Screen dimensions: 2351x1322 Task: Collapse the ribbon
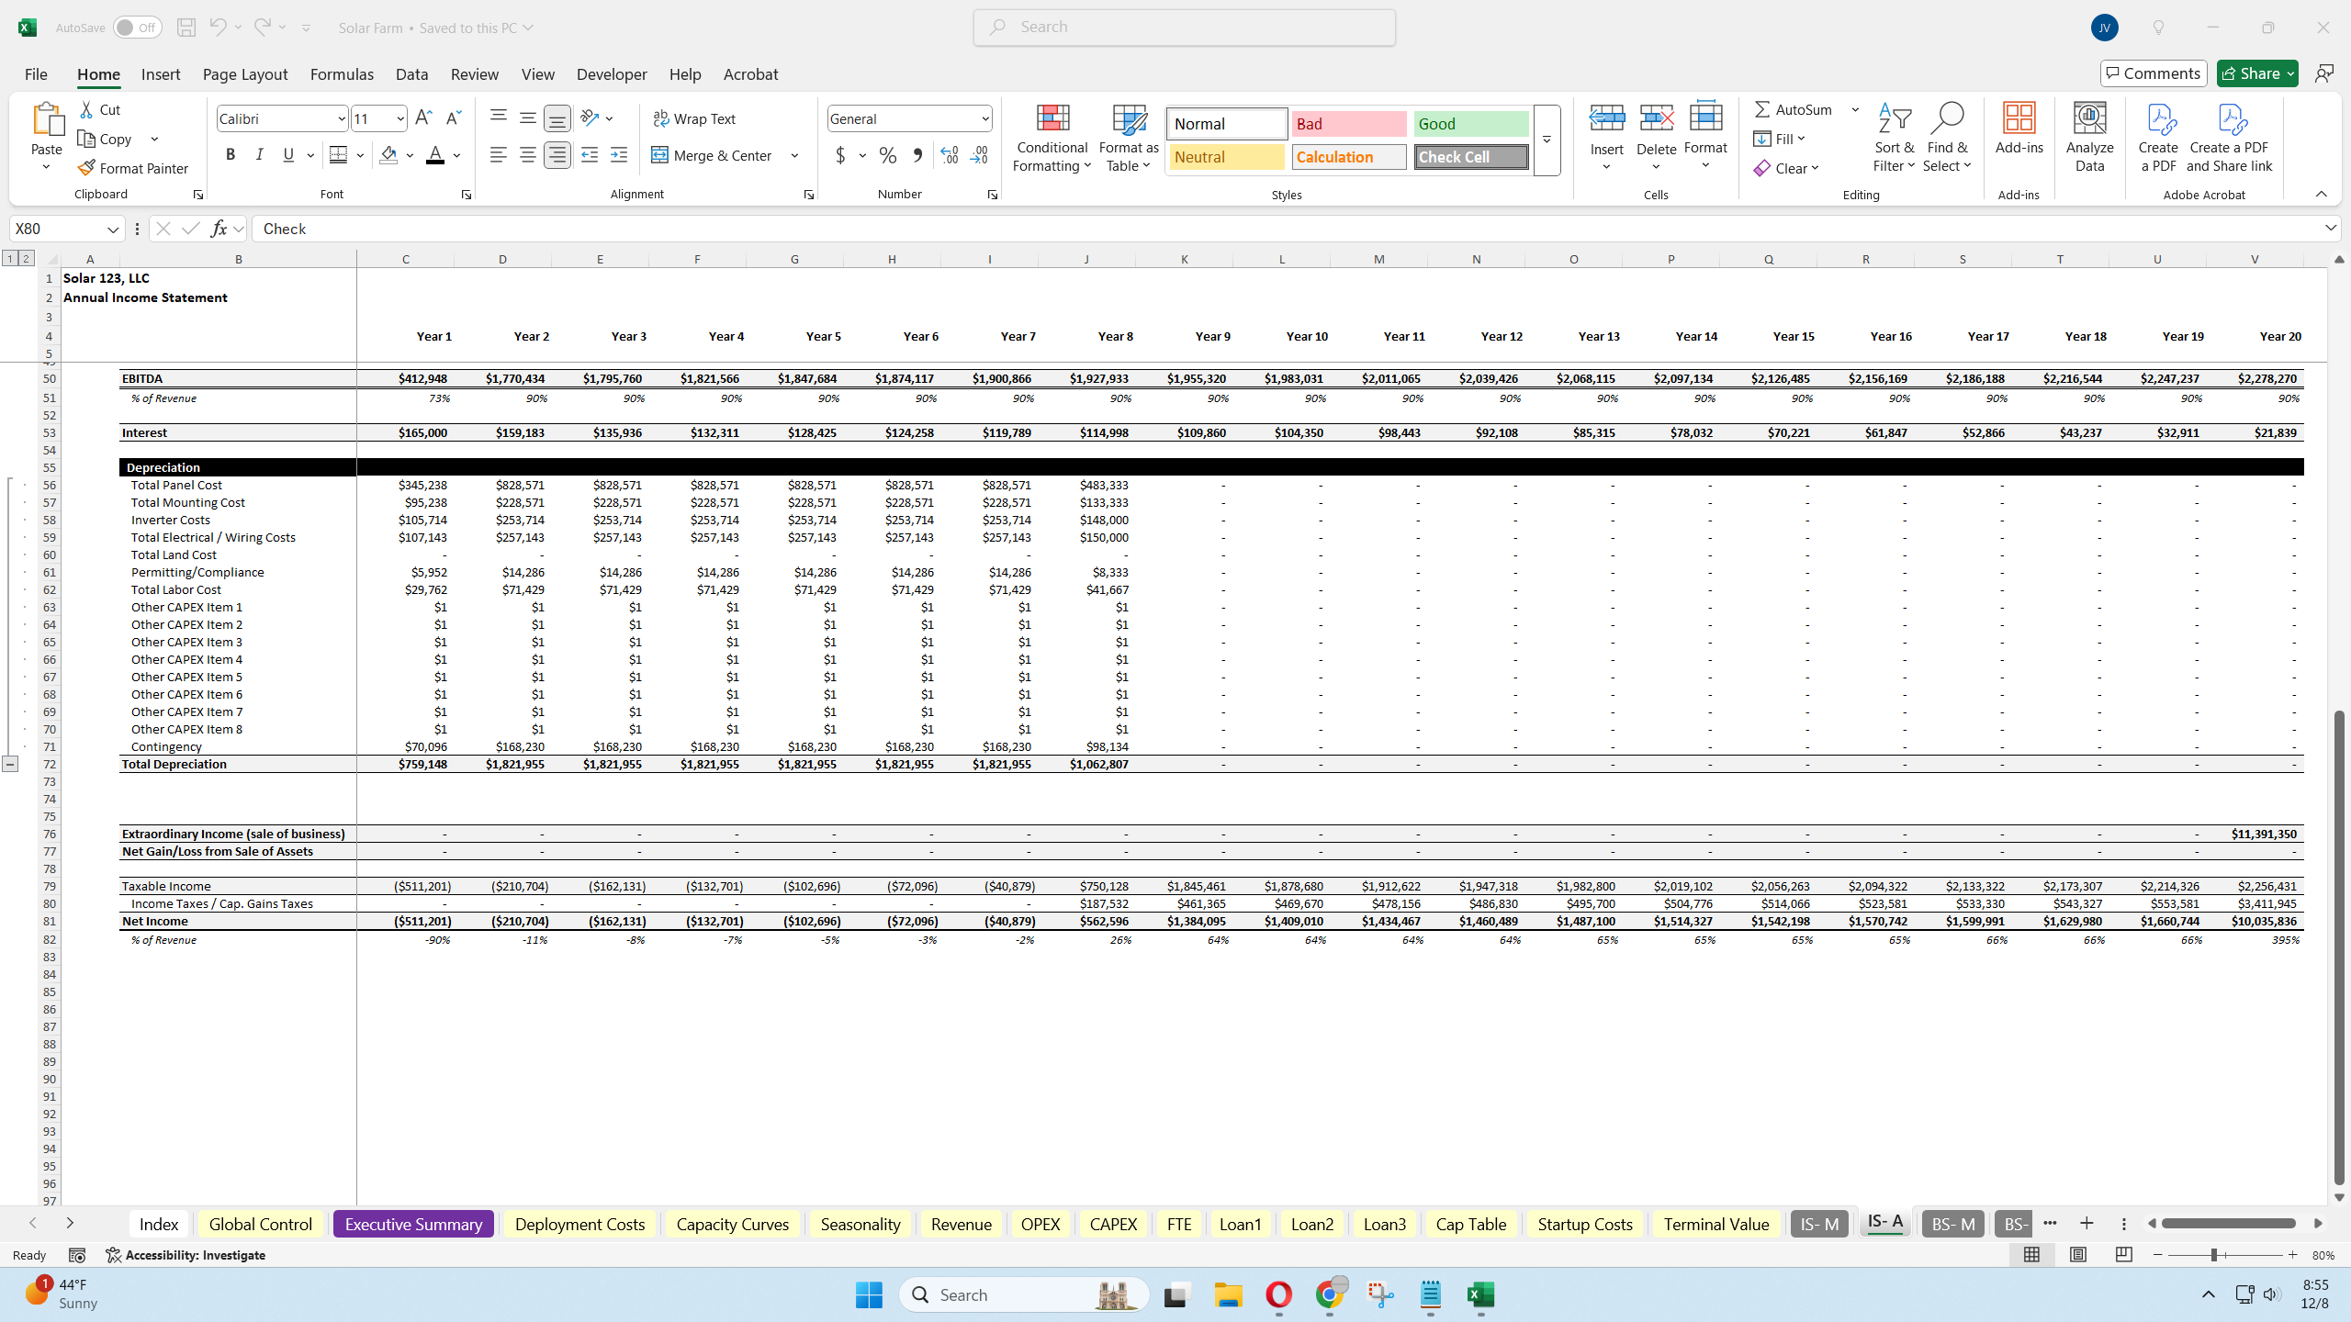click(x=2322, y=194)
